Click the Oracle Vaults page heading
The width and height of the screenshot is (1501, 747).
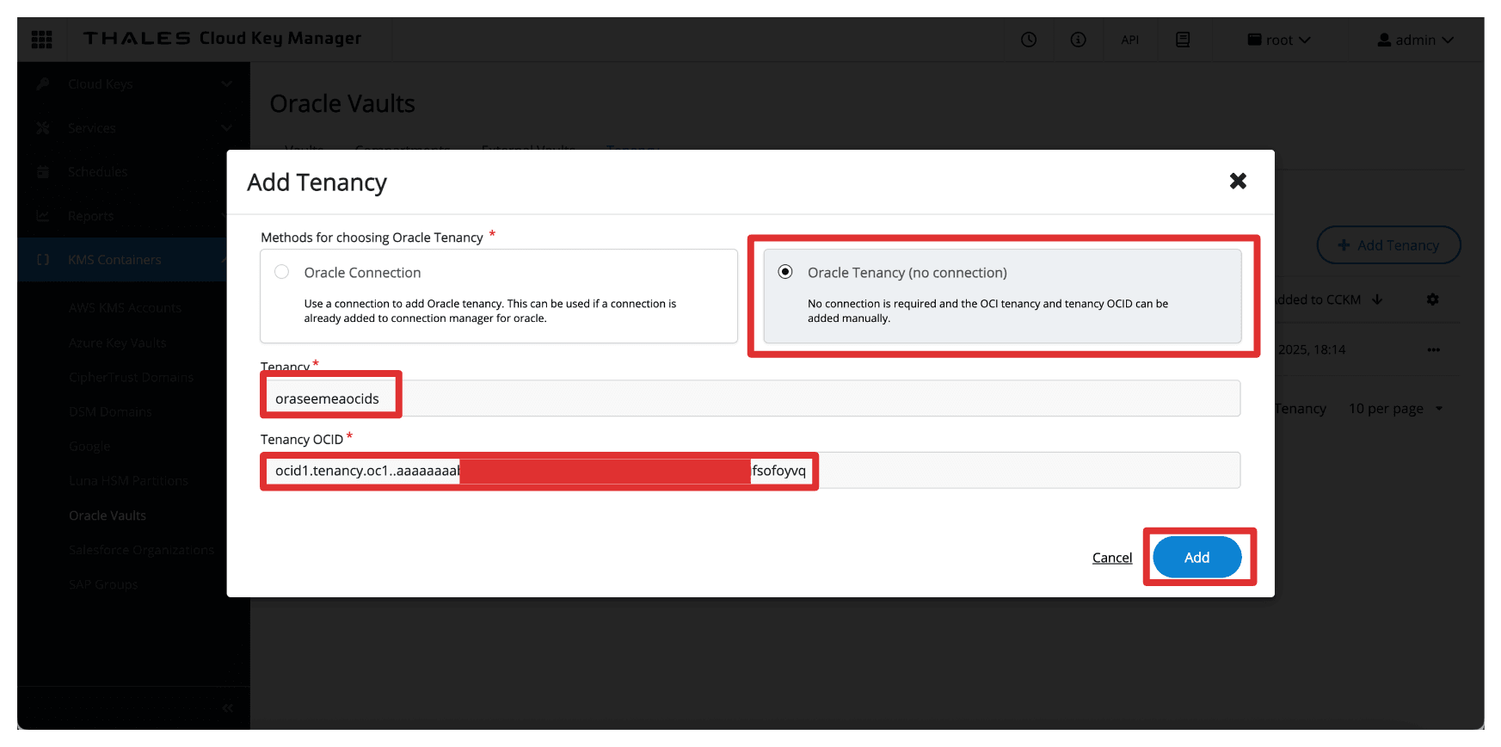pyautogui.click(x=342, y=104)
